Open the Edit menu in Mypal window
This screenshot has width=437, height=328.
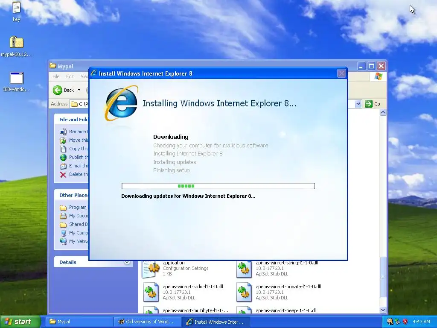[x=70, y=76]
